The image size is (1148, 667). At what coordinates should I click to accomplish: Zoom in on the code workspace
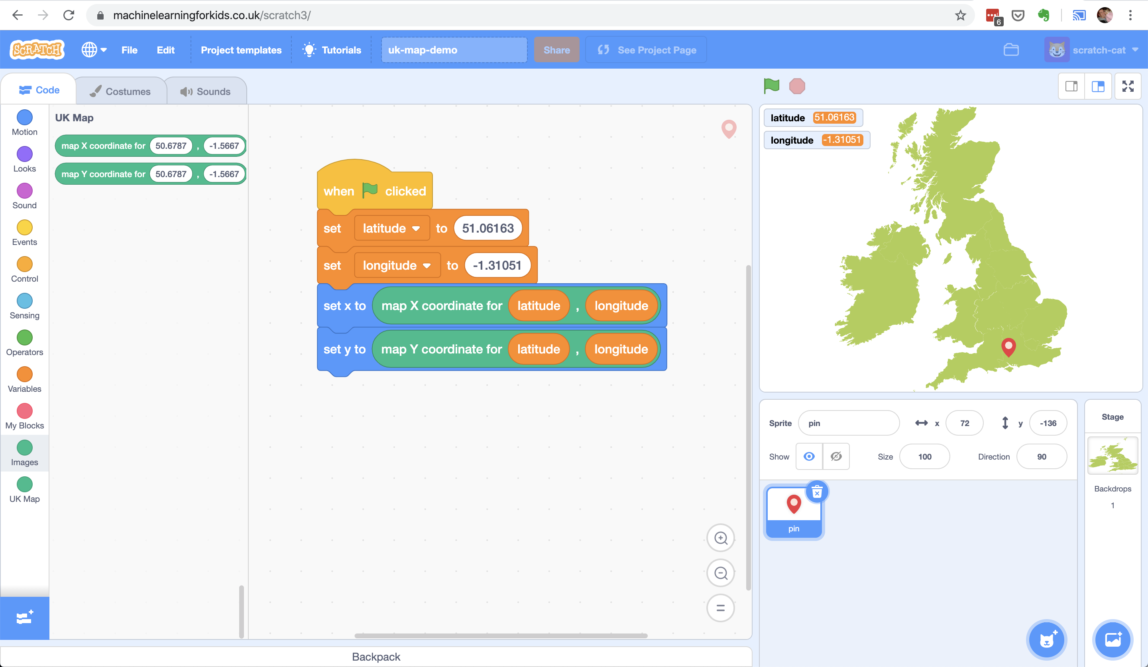(720, 538)
